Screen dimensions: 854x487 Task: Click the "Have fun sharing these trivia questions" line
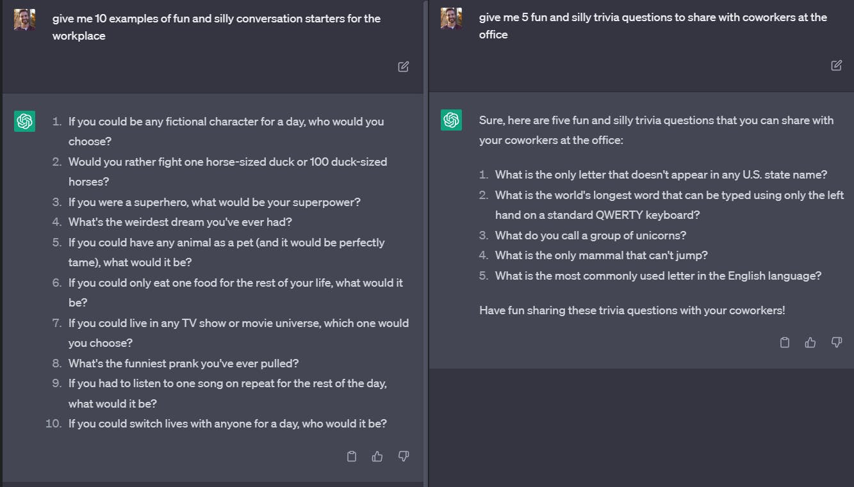point(632,310)
